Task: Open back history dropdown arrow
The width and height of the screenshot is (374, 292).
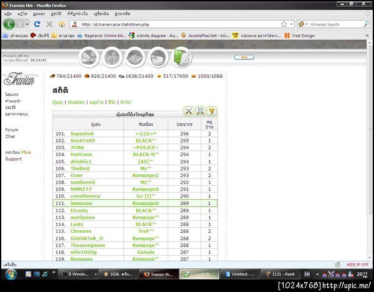Action: (27, 24)
